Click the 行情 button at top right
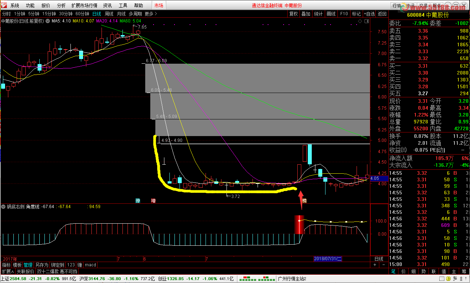The width and height of the screenshot is (470, 283). pyautogui.click(x=397, y=5)
